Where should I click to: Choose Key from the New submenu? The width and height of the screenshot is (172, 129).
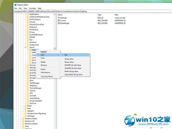[66, 55]
